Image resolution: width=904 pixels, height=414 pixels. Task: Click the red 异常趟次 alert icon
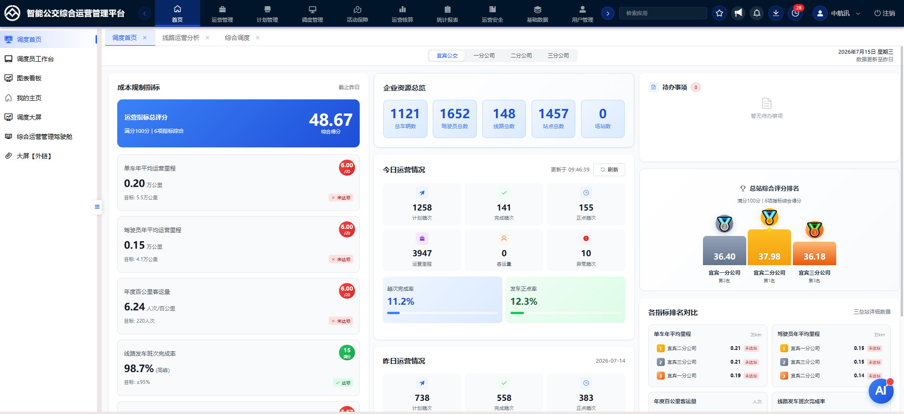click(586, 238)
